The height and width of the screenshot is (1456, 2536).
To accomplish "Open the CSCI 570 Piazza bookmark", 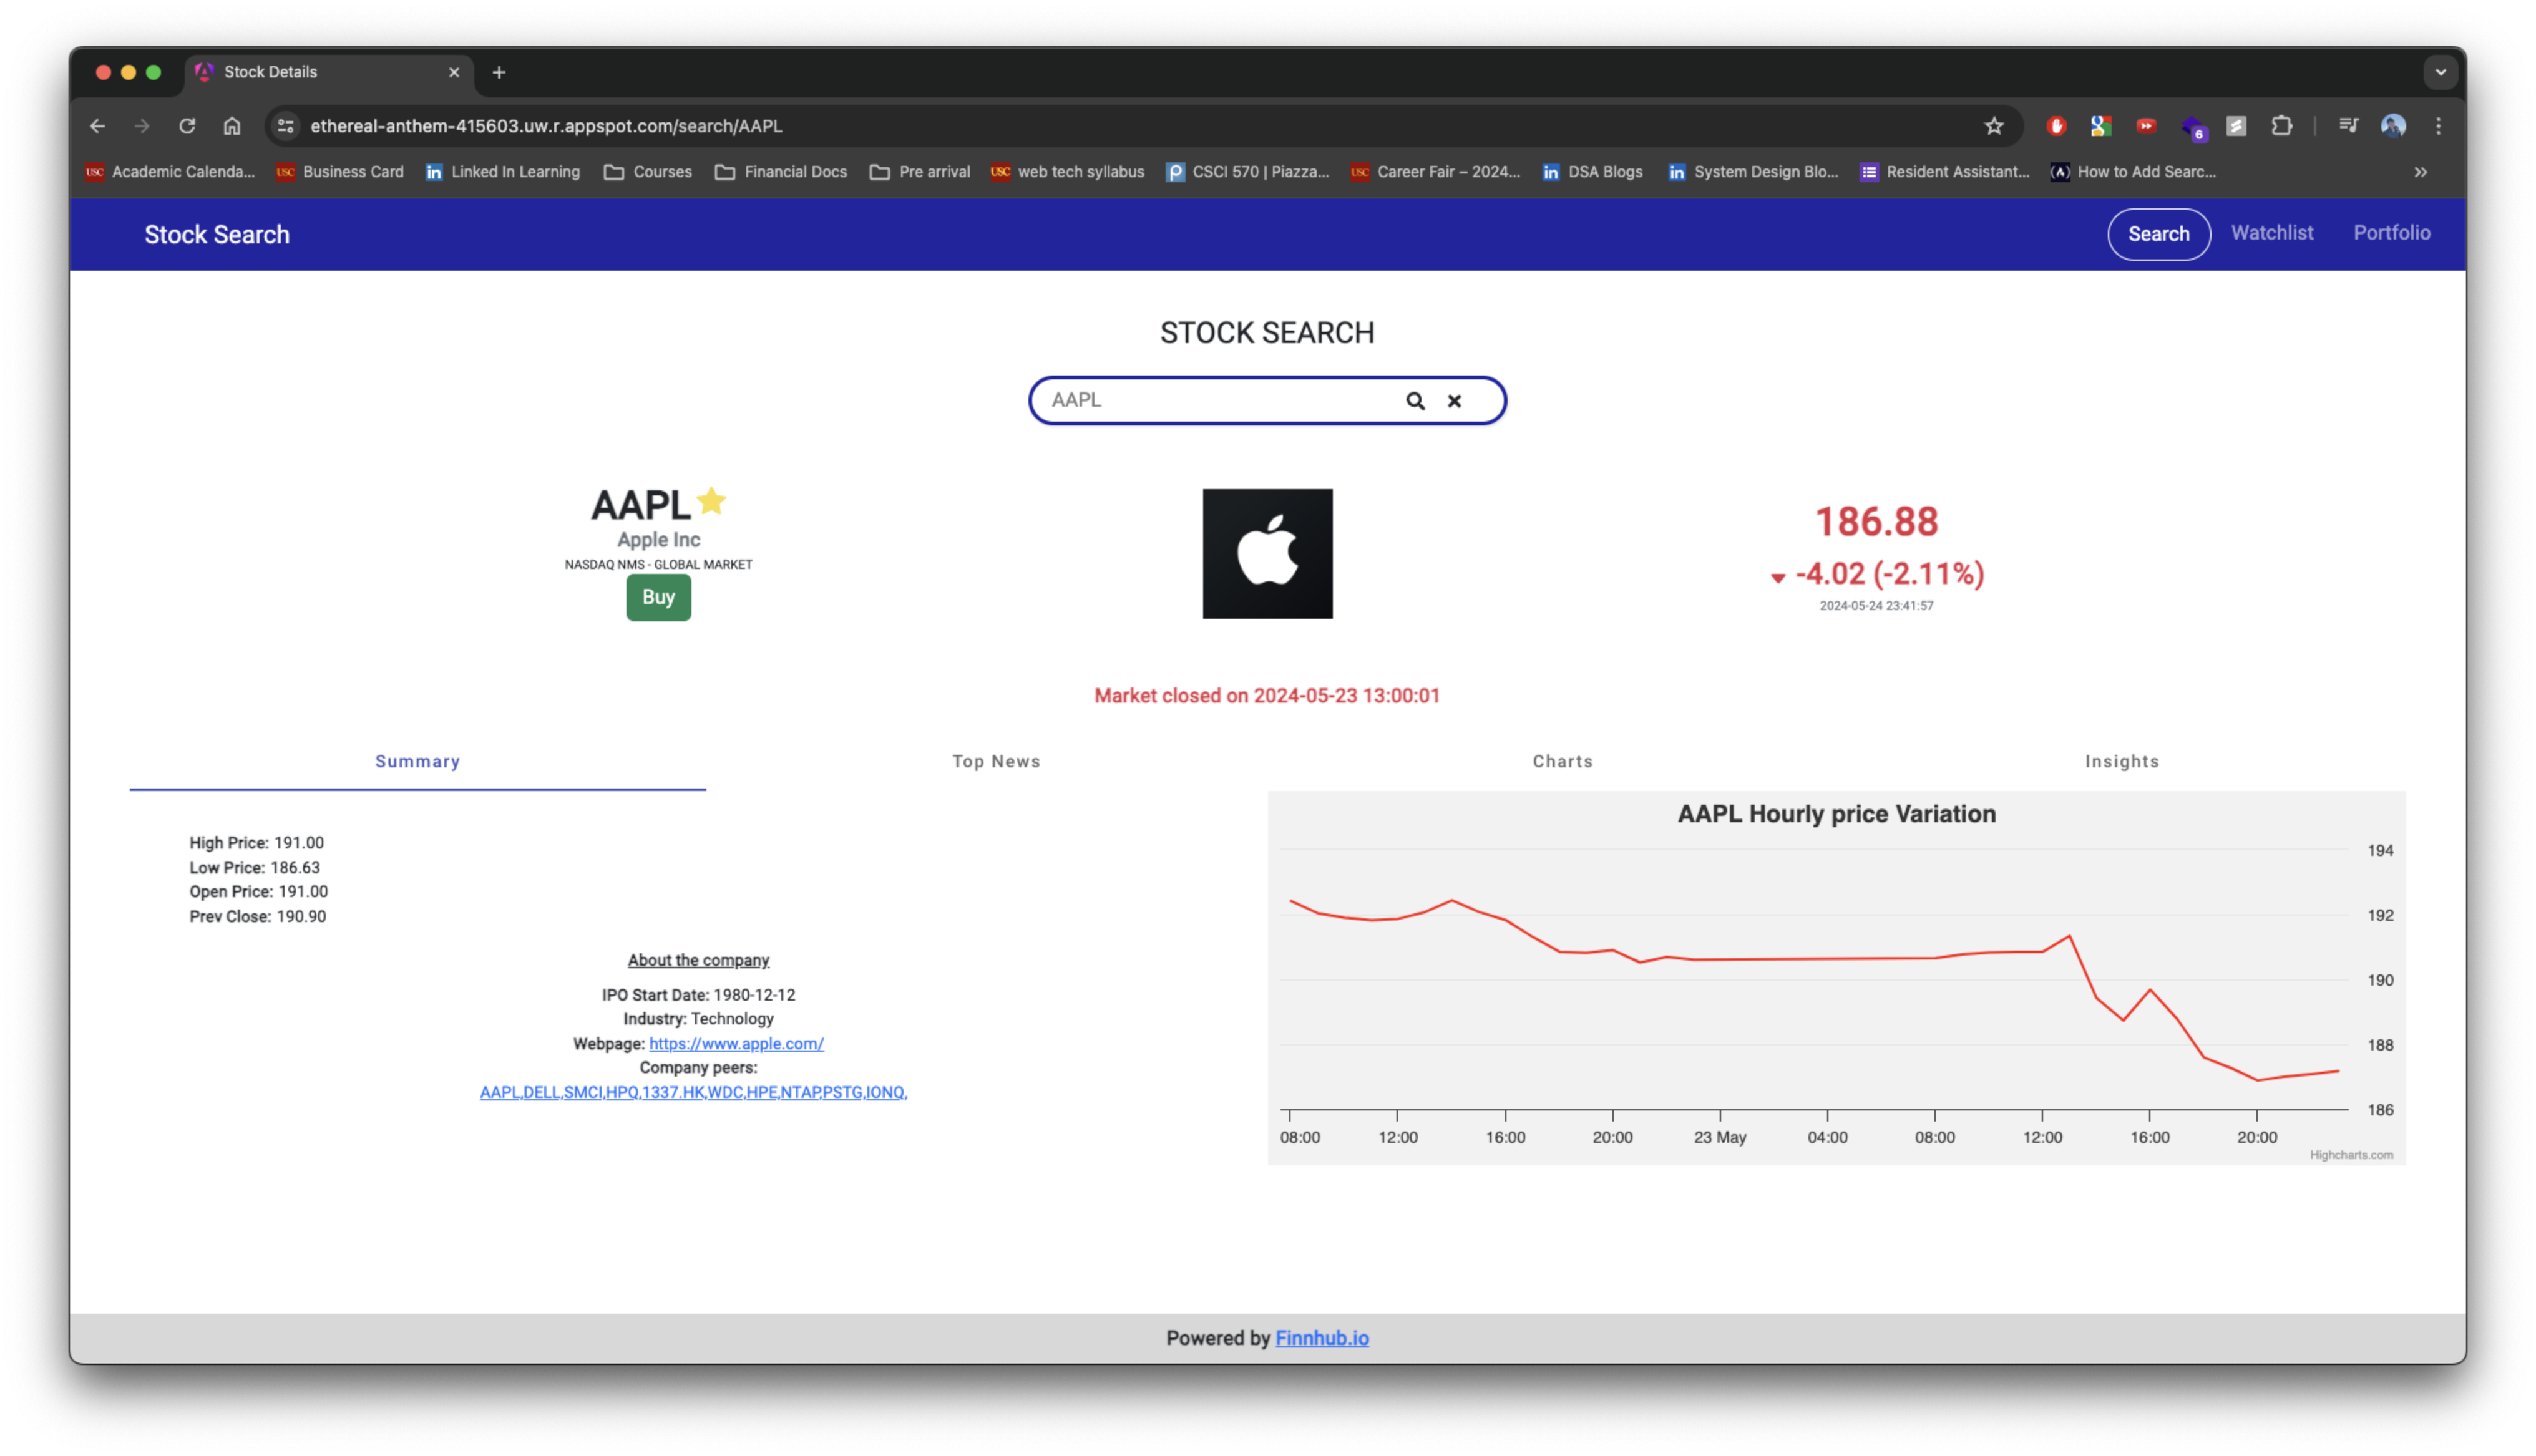I will (1248, 172).
